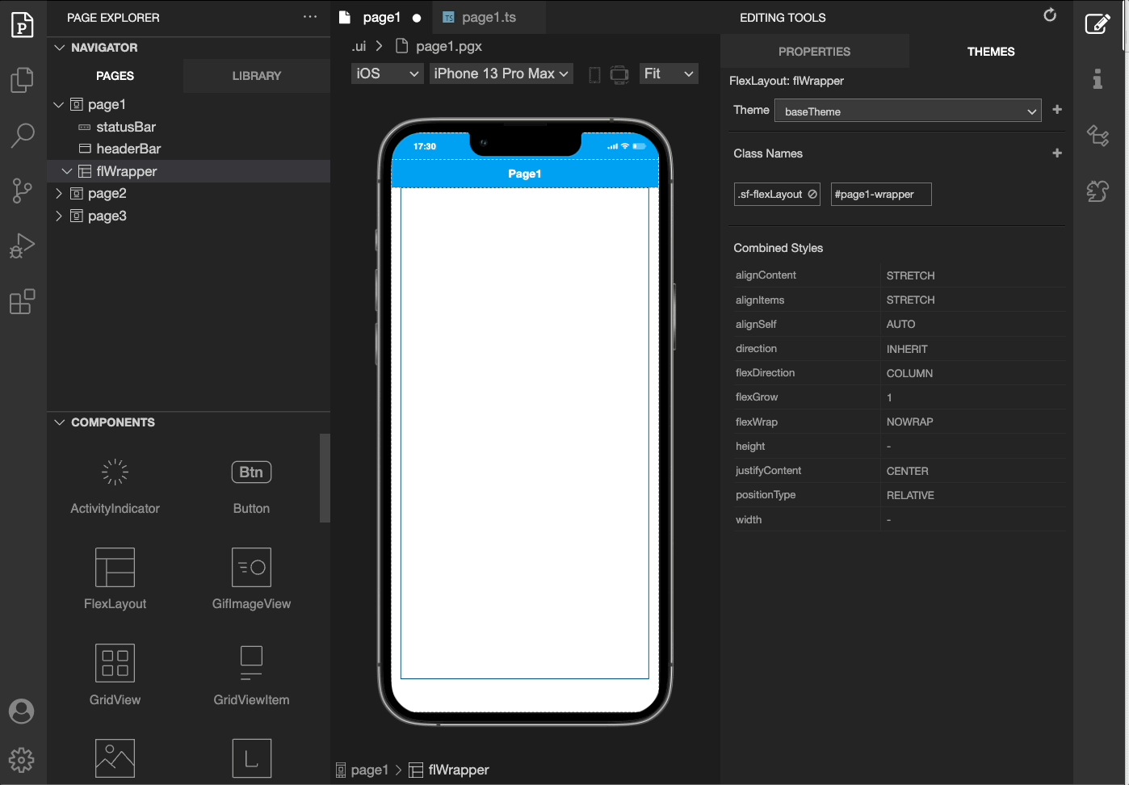Pick the label component icon
This screenshot has height=785, width=1129.
[x=251, y=758]
